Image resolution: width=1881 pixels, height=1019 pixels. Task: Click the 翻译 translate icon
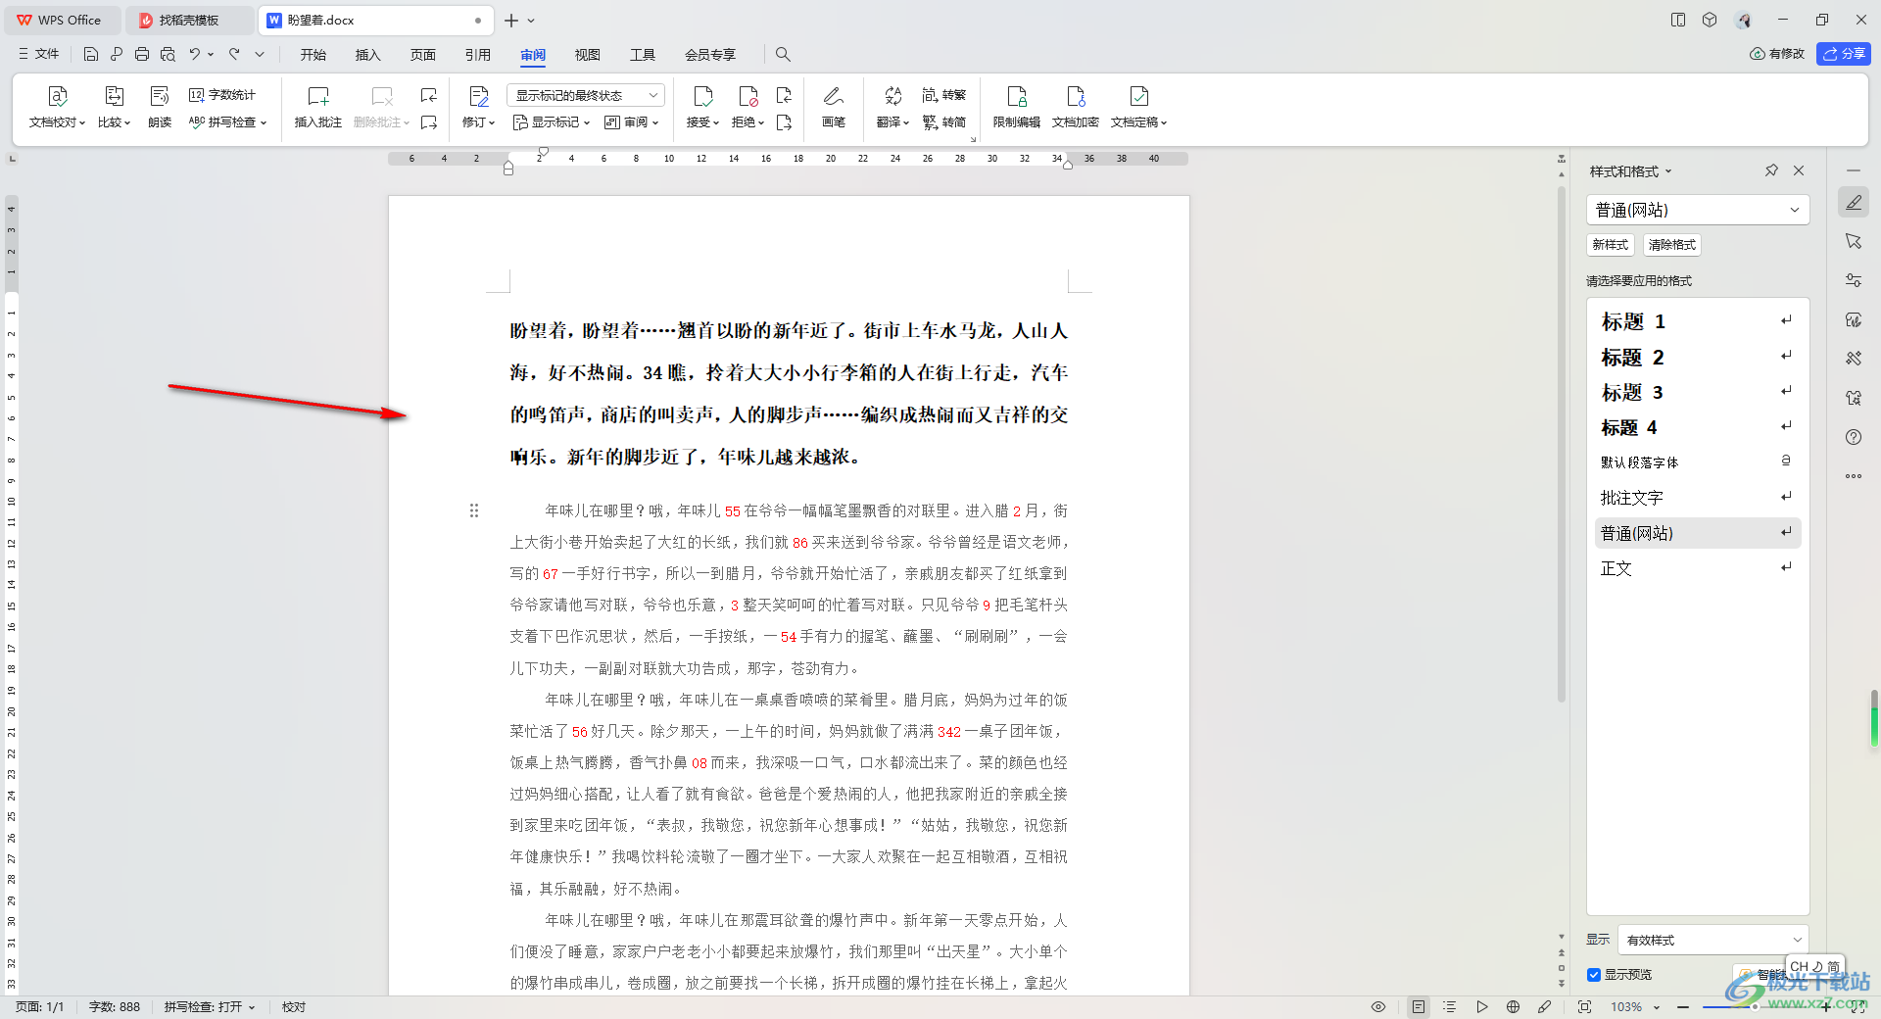[x=892, y=96]
